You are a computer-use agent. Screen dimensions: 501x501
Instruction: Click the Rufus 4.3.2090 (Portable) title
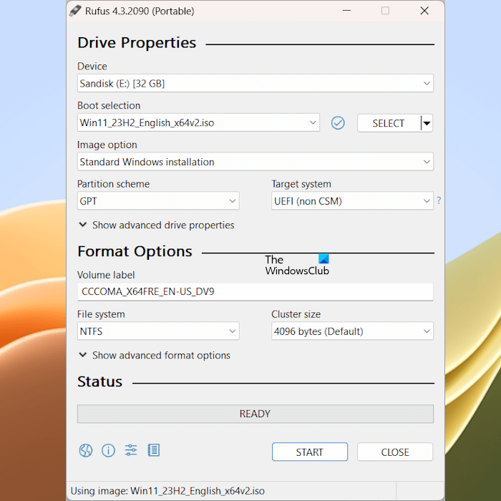tap(140, 11)
